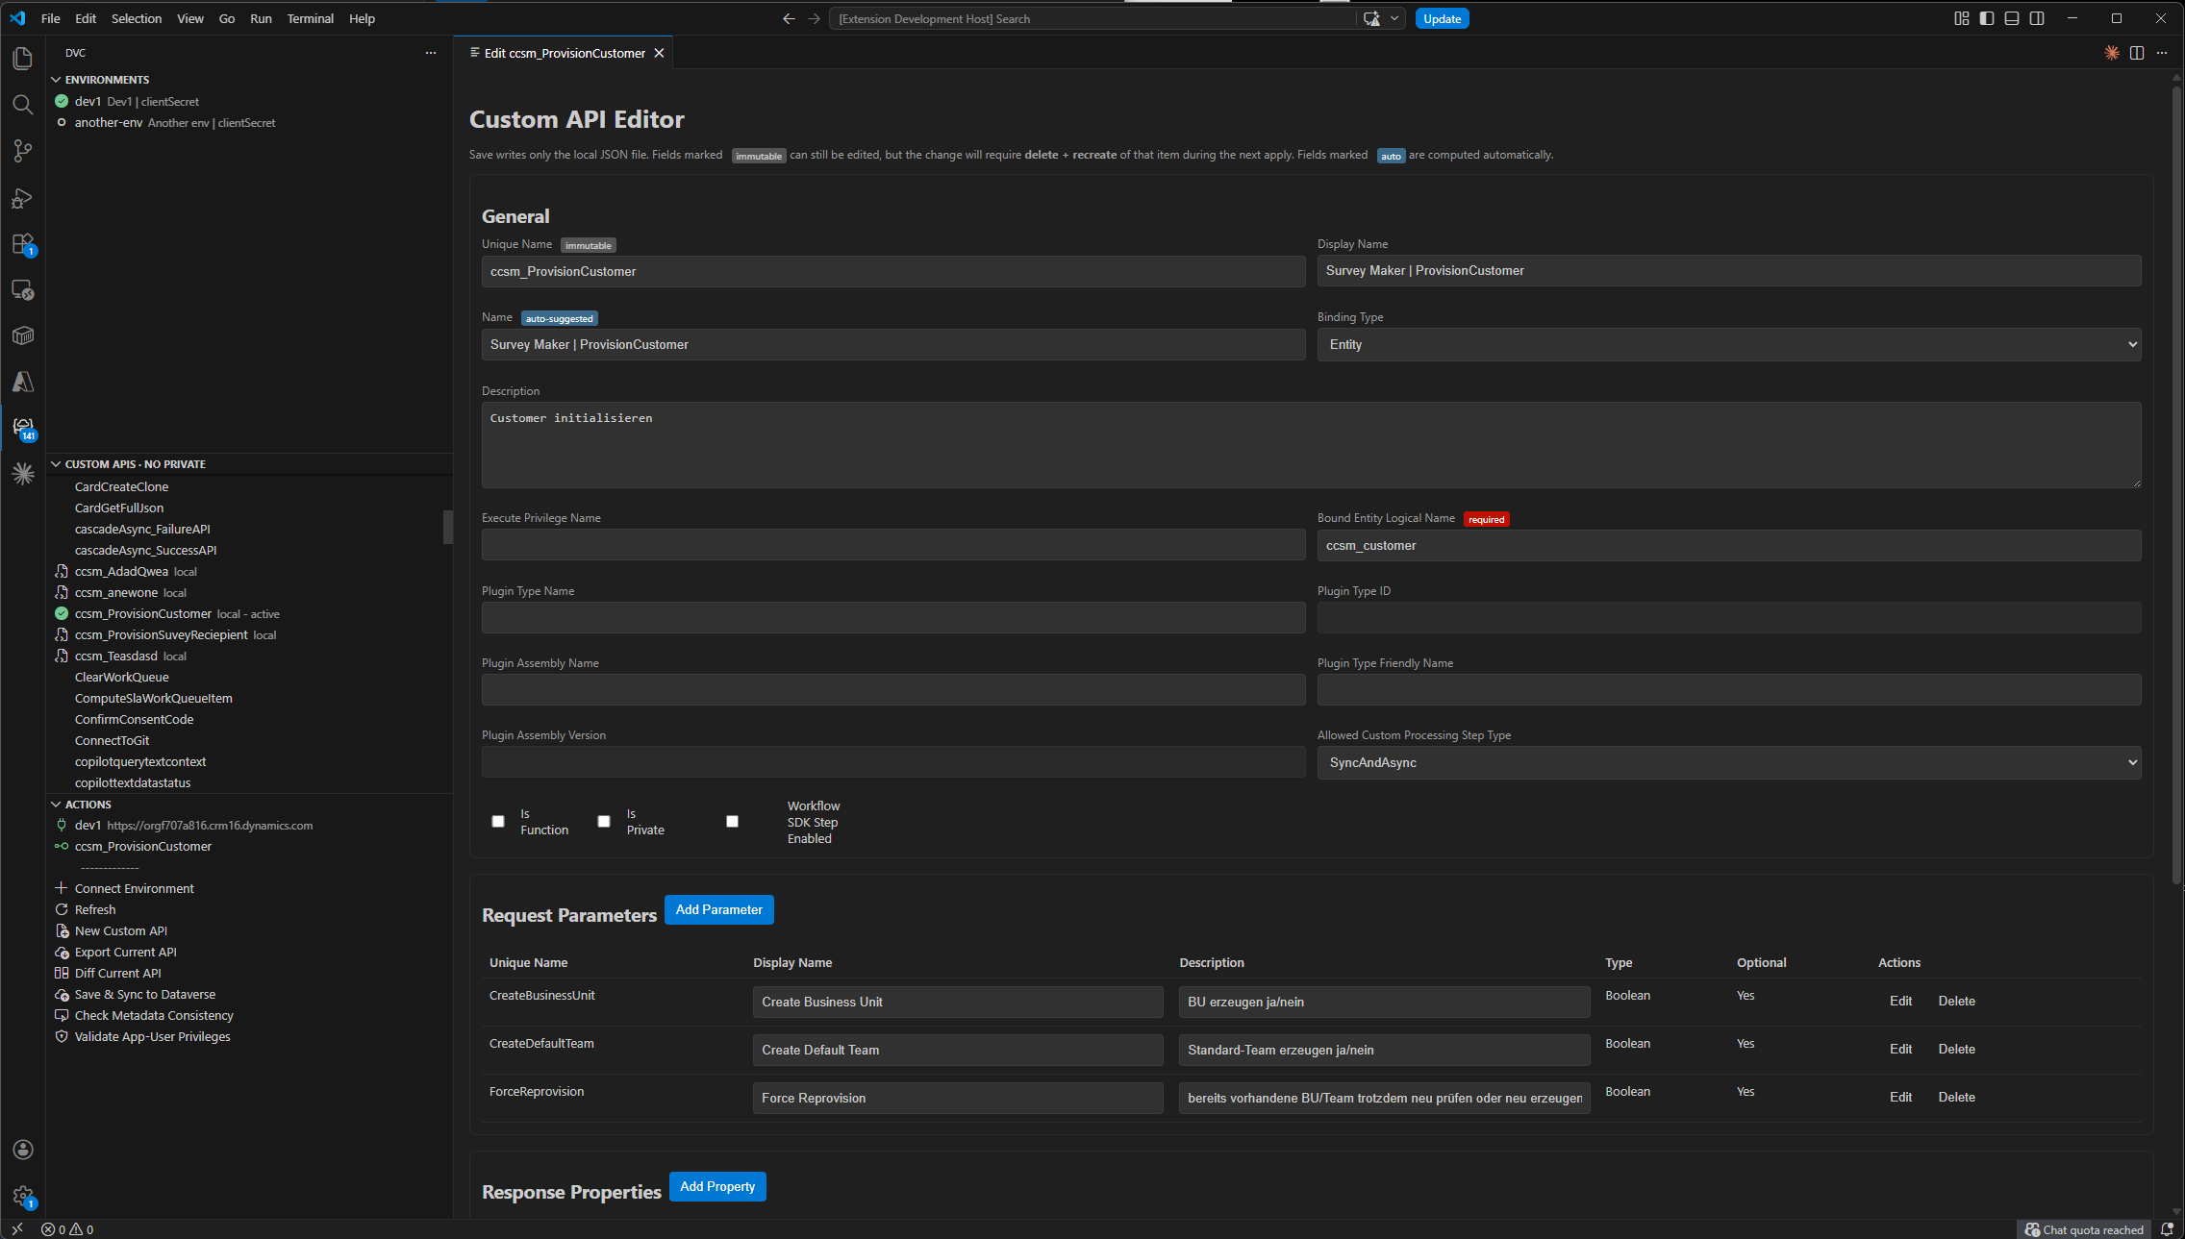Viewport: 2185px width, 1239px height.
Task: Toggle Workflow SDK Step Enabled checkbox
Action: (x=732, y=821)
